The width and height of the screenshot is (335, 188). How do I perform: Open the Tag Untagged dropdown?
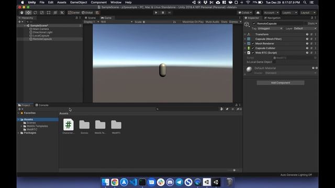(270, 28)
